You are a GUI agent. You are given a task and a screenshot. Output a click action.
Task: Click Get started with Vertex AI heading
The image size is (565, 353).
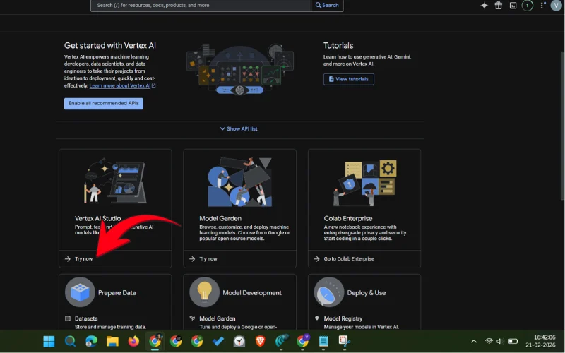pyautogui.click(x=110, y=46)
